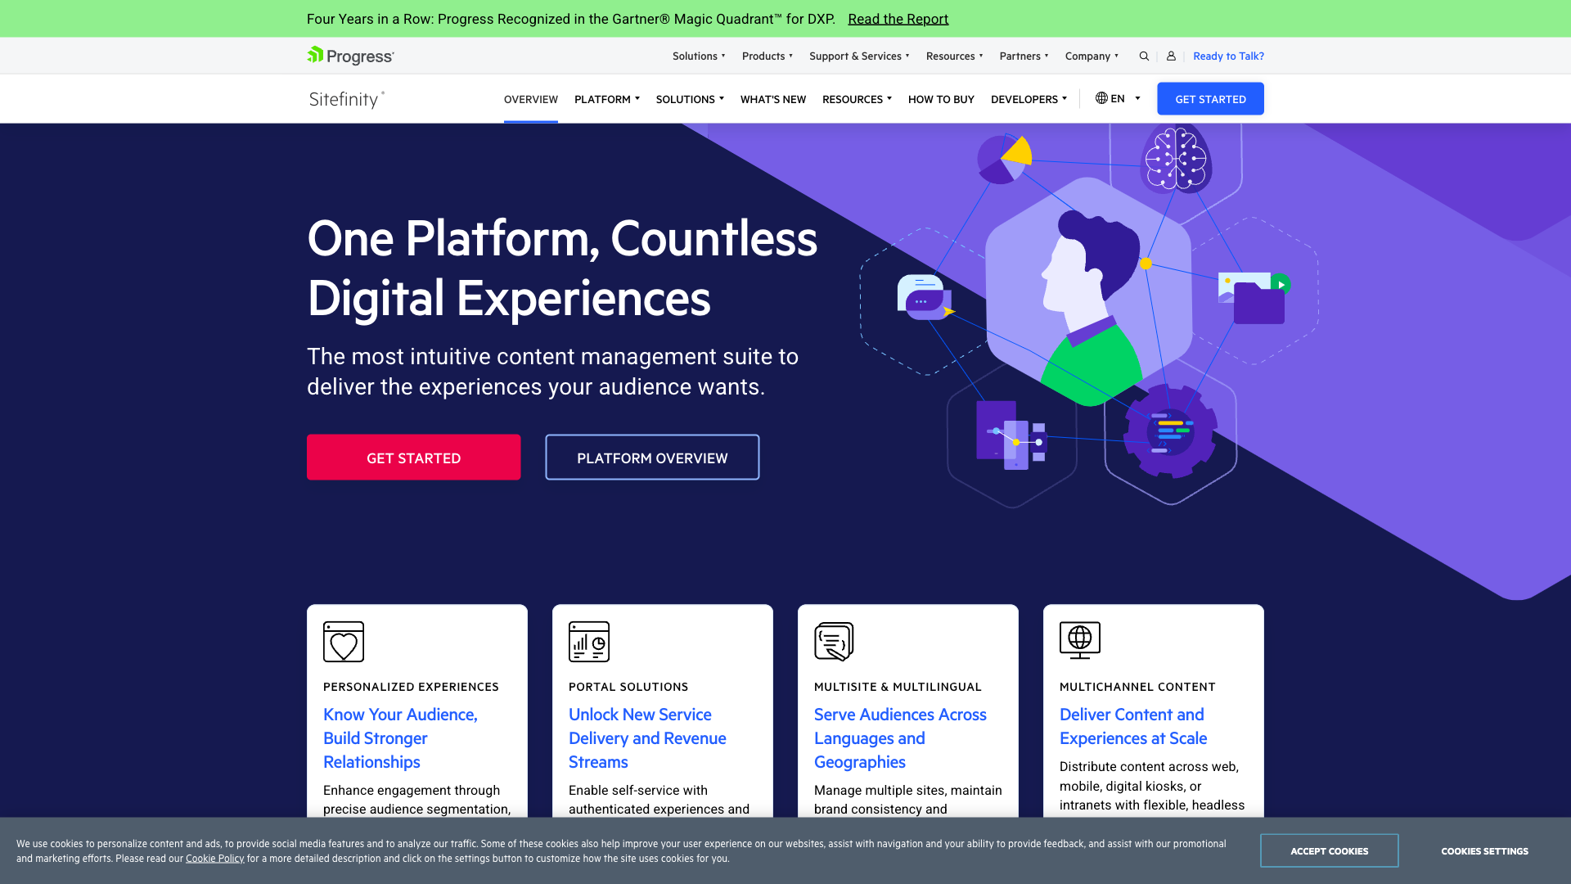This screenshot has height=884, width=1571.
Task: Click red GET STARTED hero button
Action: (413, 458)
